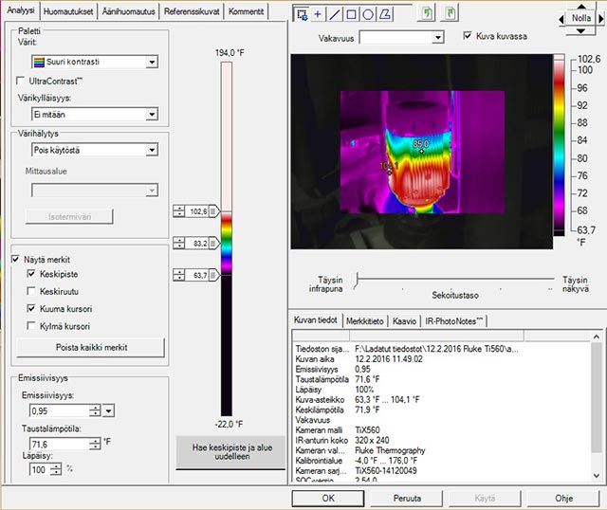This screenshot has width=607, height=510.
Task: Switch to the Huomautukset tab
Action: [x=68, y=10]
